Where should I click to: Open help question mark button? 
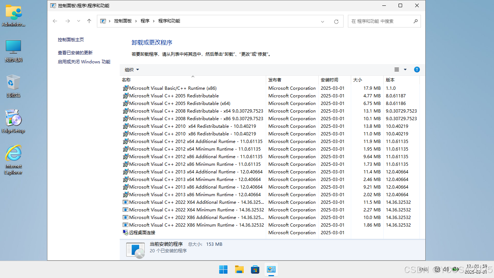pos(417,69)
